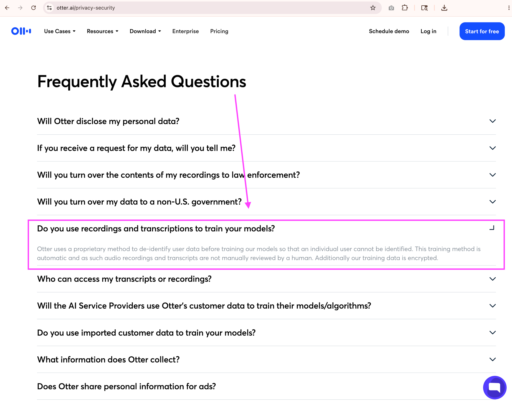Click question about AI Service Providers using customer data
Viewport: 512px width, 404px height.
click(204, 306)
